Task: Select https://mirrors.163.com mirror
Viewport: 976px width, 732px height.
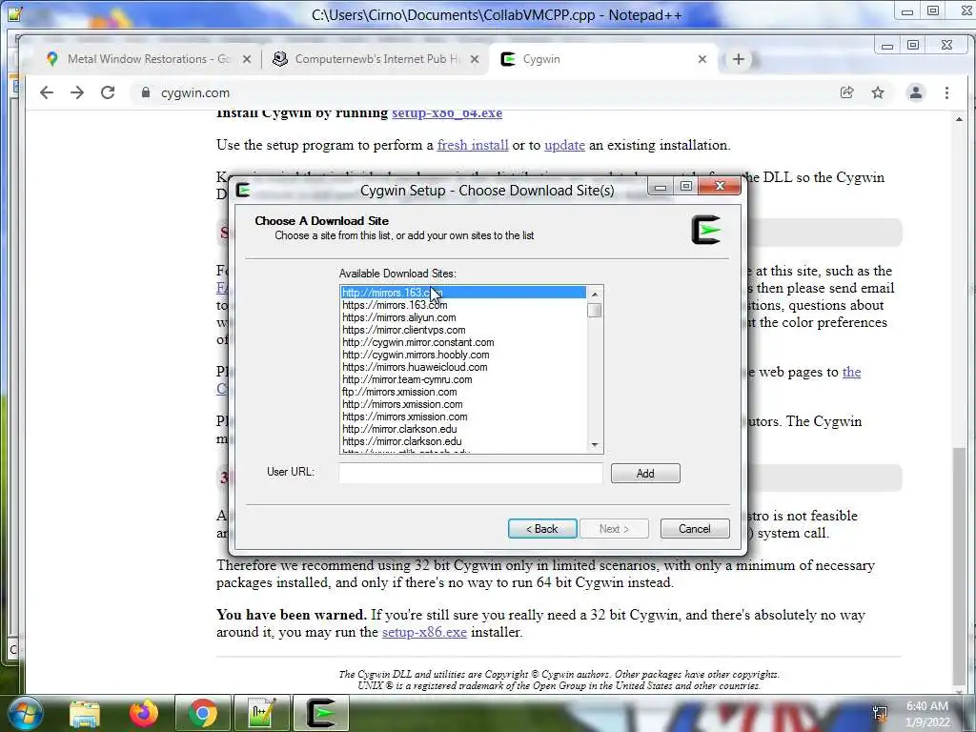Action: 463,305
